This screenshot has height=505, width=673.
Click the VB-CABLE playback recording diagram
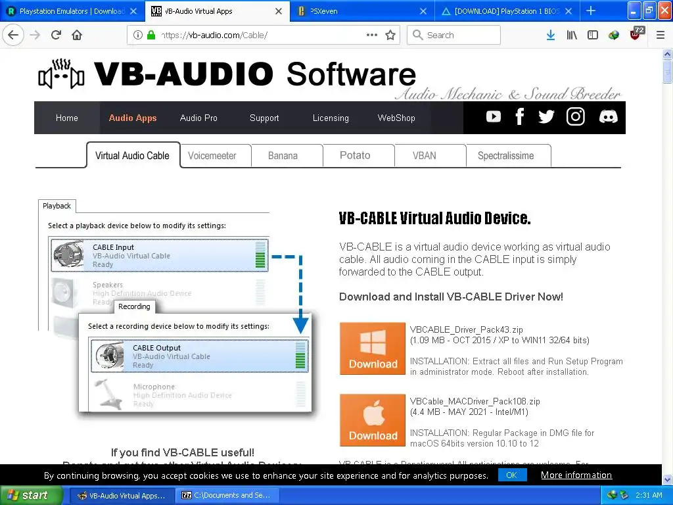176,307
